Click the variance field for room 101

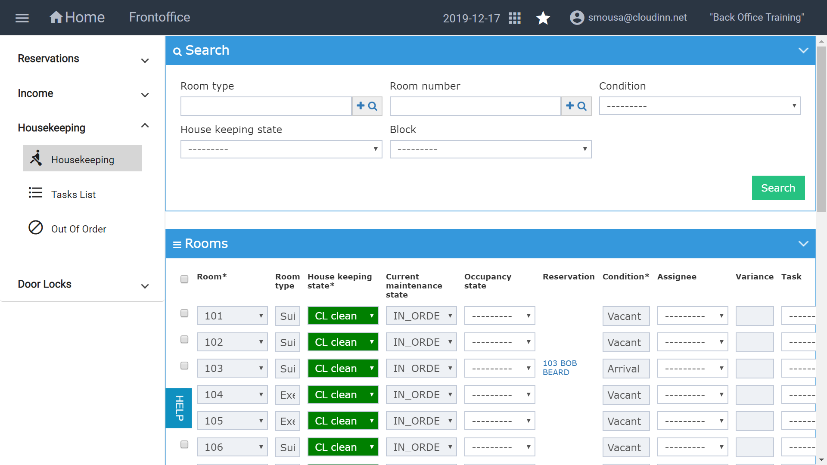[x=755, y=316]
